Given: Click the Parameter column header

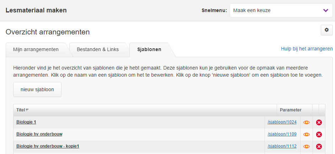Looking at the screenshot, I should [291, 110].
